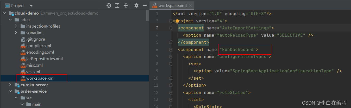Click the main folder icon
The image size is (351, 108).
pos(29,104)
